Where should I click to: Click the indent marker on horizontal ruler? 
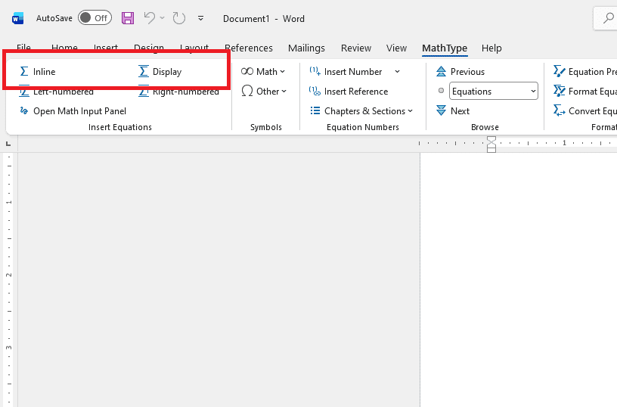tap(491, 144)
